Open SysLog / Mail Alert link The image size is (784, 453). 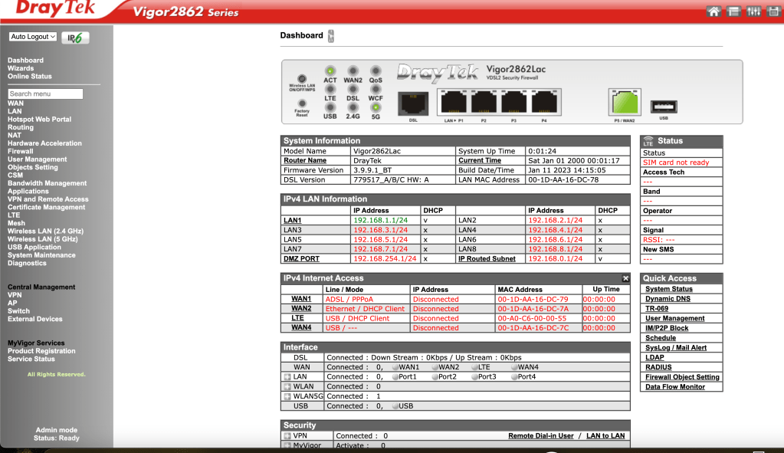676,347
